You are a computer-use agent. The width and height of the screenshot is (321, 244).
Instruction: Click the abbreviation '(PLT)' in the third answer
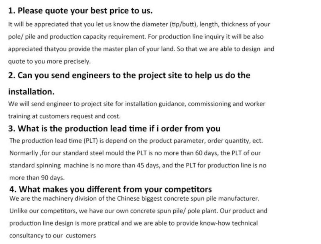[x=91, y=141]
